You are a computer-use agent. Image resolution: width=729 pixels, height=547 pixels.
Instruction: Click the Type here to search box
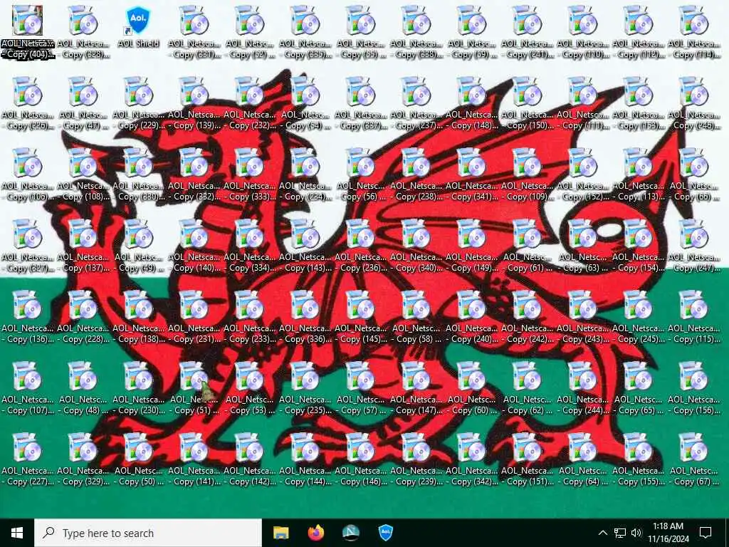tap(148, 533)
